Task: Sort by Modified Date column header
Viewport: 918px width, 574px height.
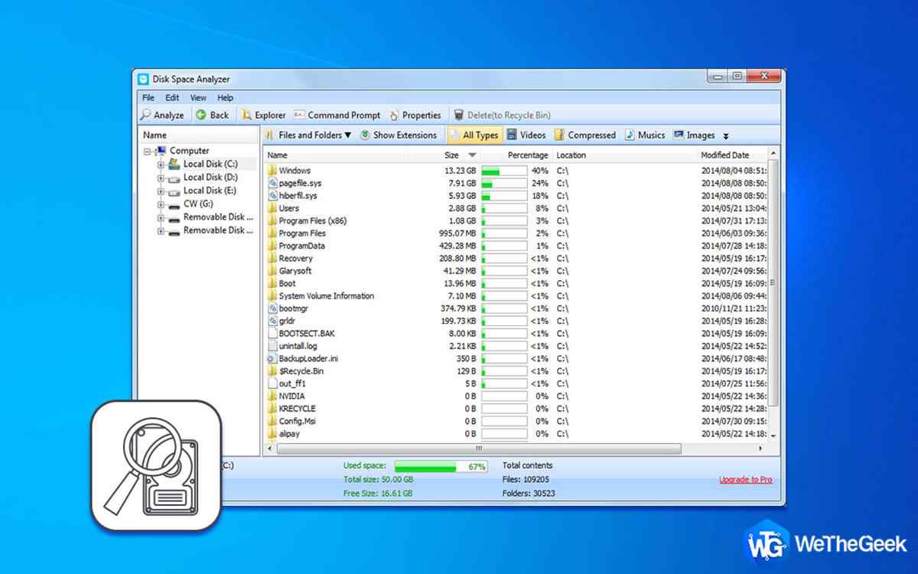Action: click(x=732, y=155)
